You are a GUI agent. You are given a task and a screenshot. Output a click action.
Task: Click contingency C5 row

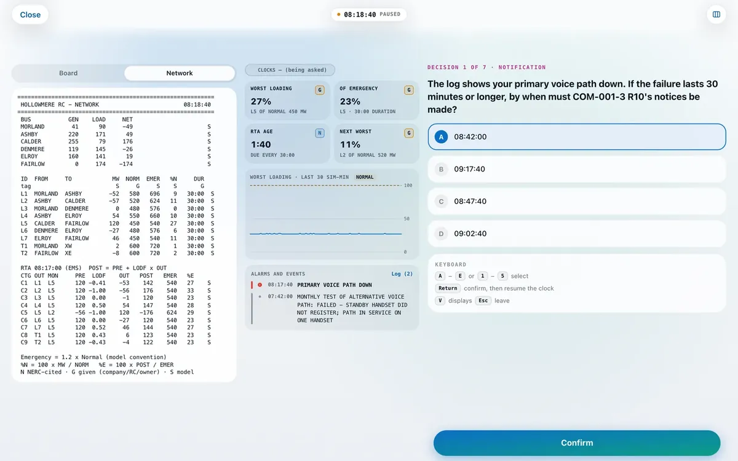coord(117,312)
